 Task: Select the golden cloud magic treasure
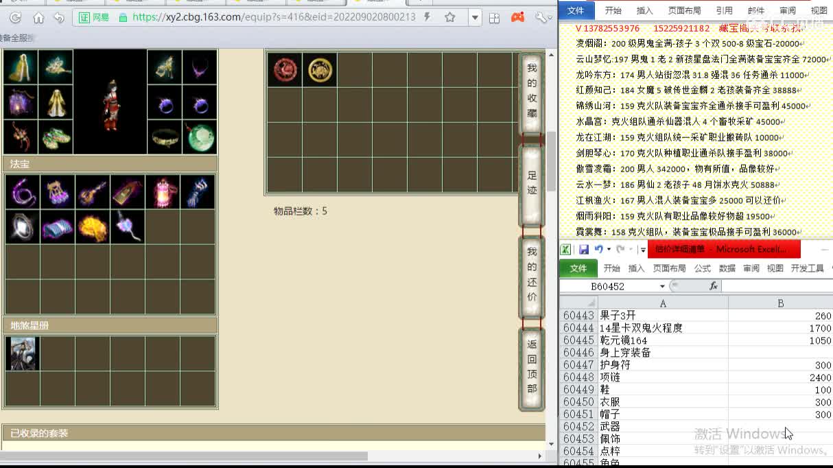coord(93,227)
